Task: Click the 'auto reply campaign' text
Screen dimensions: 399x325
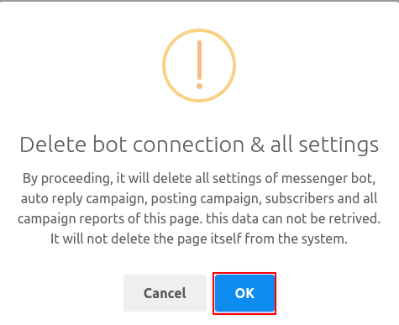Action: point(84,199)
